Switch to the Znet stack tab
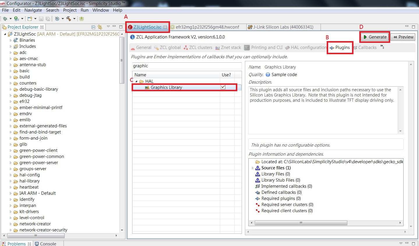Screen dimensions: 419x246 pos(228,48)
